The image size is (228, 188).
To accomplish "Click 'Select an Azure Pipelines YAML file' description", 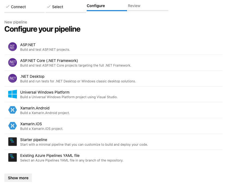I will (72, 160).
